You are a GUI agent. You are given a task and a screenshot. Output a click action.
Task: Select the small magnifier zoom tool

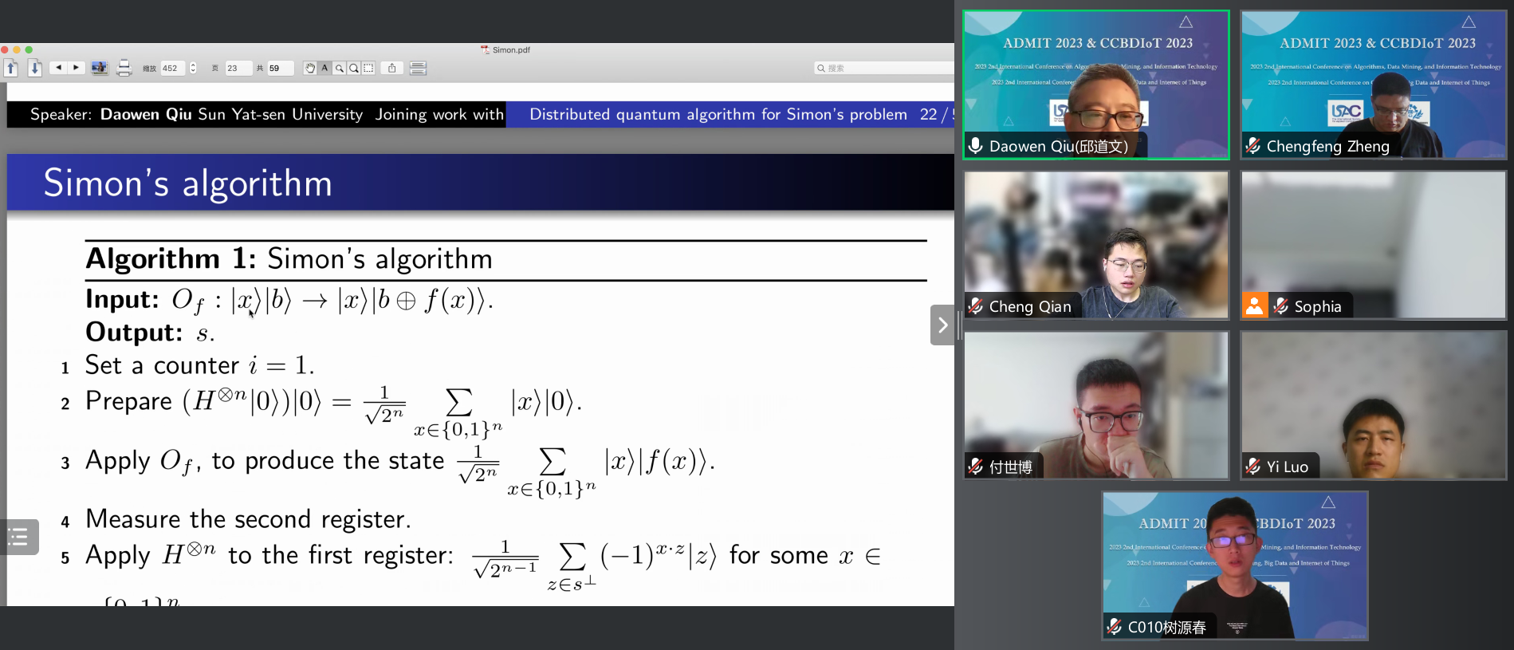point(340,68)
